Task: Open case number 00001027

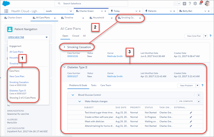Action: 73,76
